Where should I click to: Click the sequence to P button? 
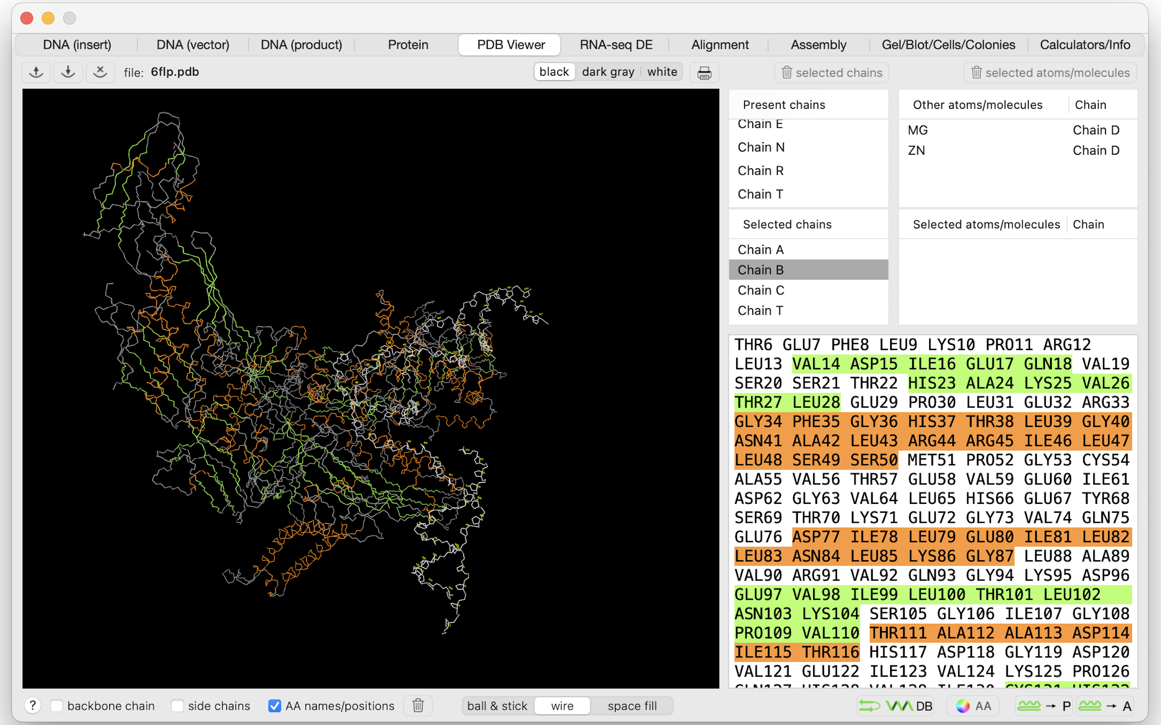(x=1044, y=706)
